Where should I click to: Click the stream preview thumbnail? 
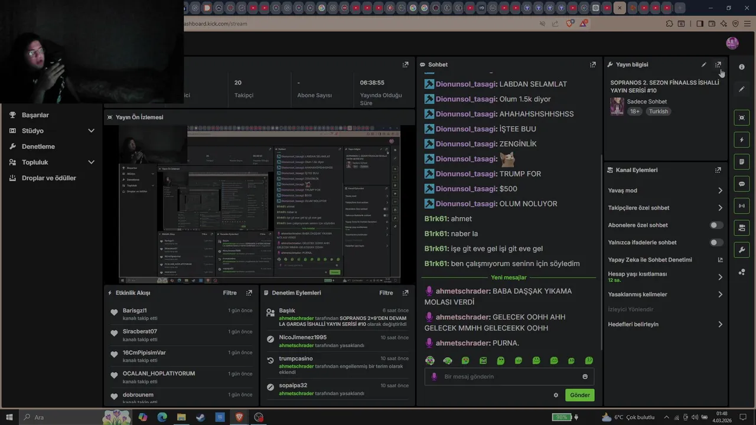pyautogui.click(x=259, y=205)
